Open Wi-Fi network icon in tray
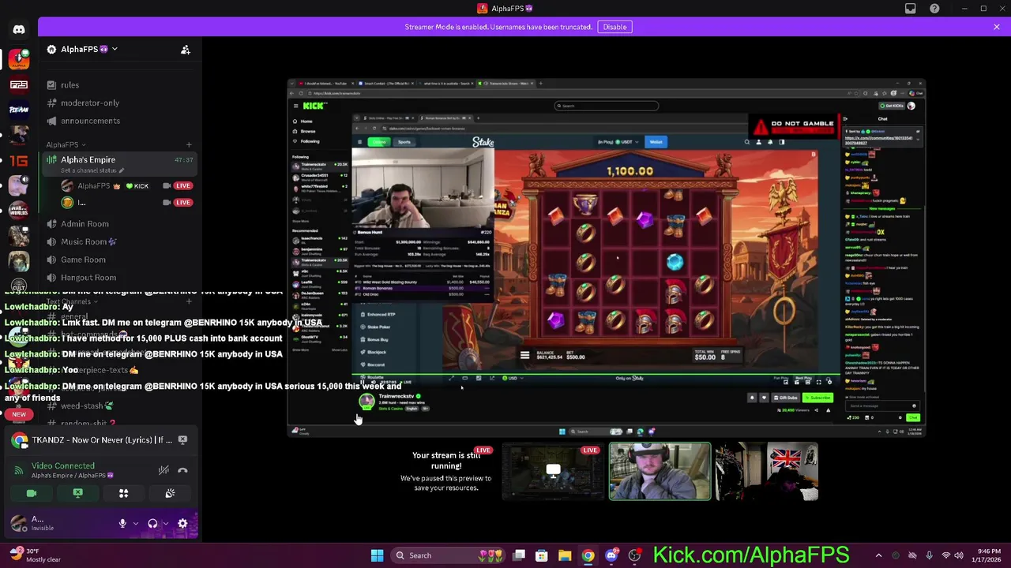The height and width of the screenshot is (568, 1011). (x=946, y=555)
